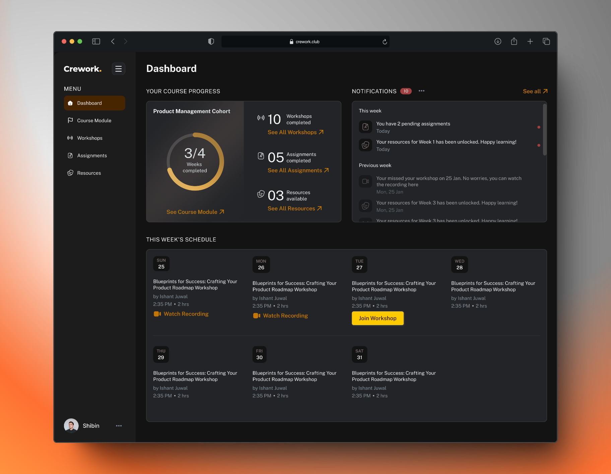Select the SAT 31 date badge
The width and height of the screenshot is (611, 474).
point(359,354)
